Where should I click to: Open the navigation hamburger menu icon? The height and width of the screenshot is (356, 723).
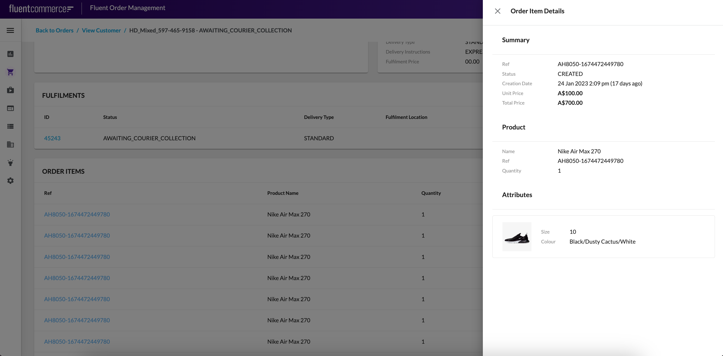click(10, 30)
